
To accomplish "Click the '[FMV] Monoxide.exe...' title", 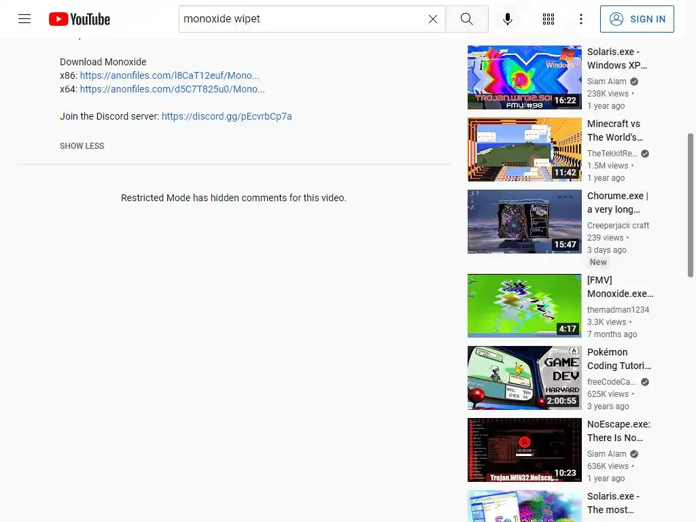I will [x=620, y=287].
